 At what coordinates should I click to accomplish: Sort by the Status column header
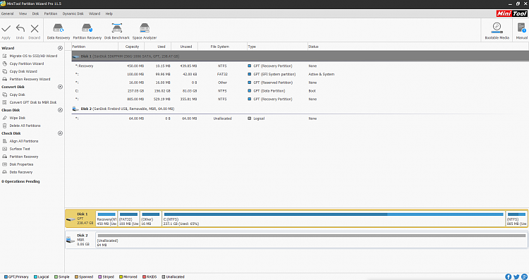[x=418, y=47]
